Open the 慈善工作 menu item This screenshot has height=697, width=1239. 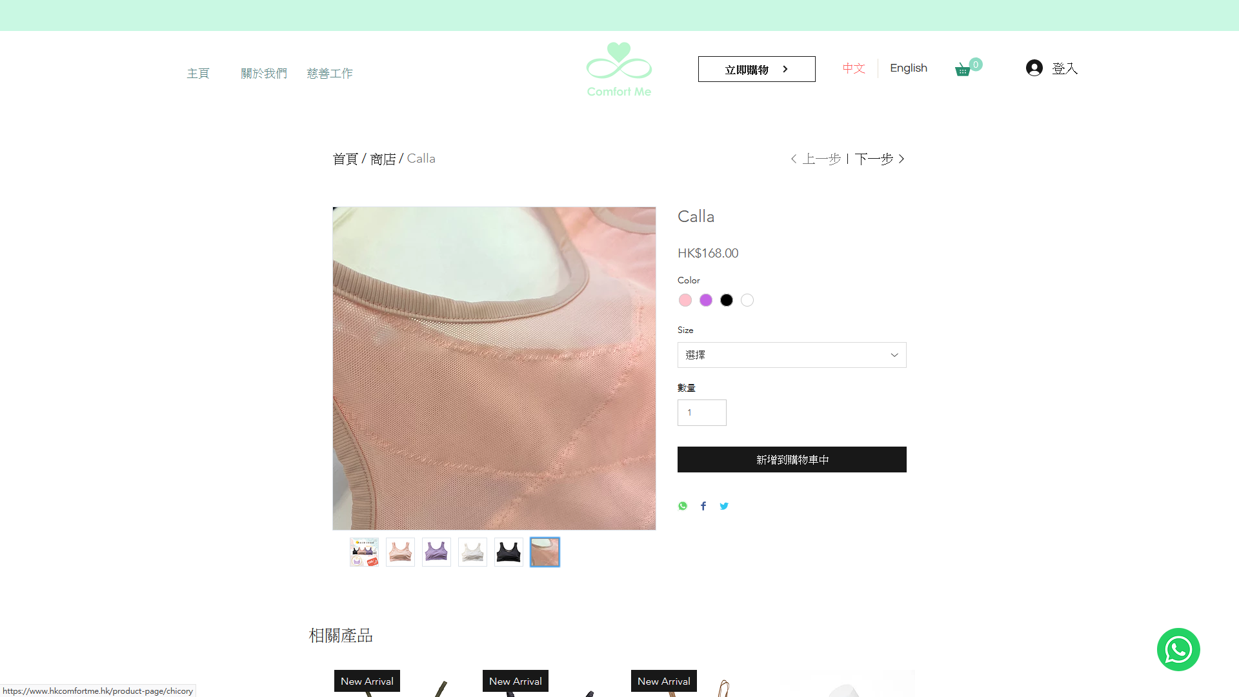pyautogui.click(x=330, y=74)
